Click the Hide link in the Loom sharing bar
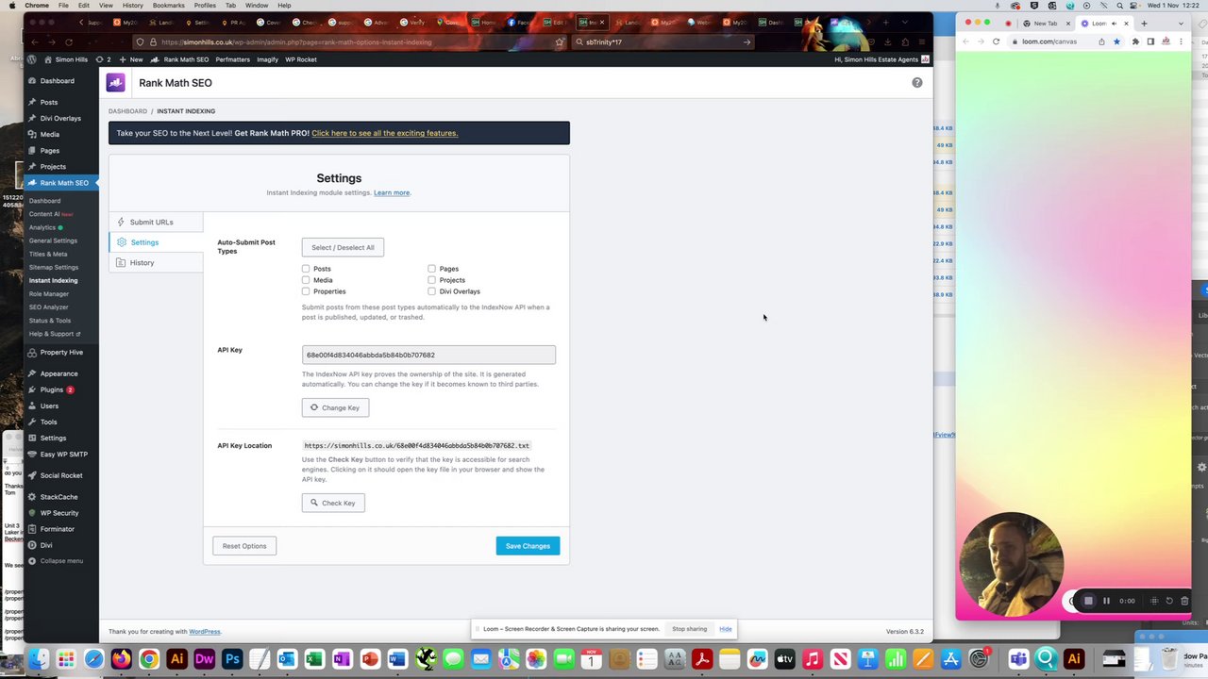This screenshot has width=1208, height=679. tap(725, 629)
